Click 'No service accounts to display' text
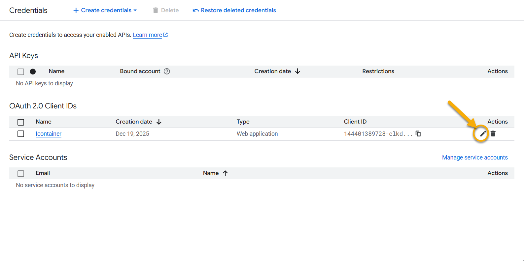 (55, 185)
